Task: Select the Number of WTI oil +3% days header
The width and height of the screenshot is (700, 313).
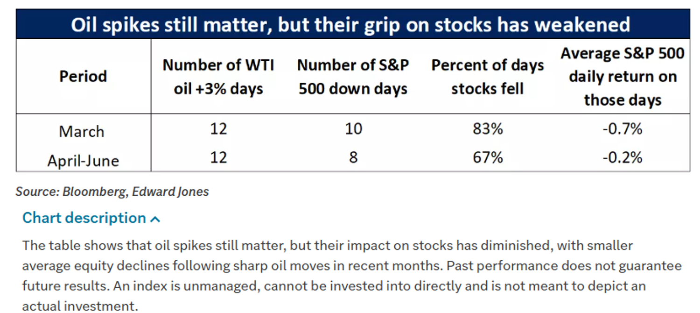Action: [x=218, y=77]
